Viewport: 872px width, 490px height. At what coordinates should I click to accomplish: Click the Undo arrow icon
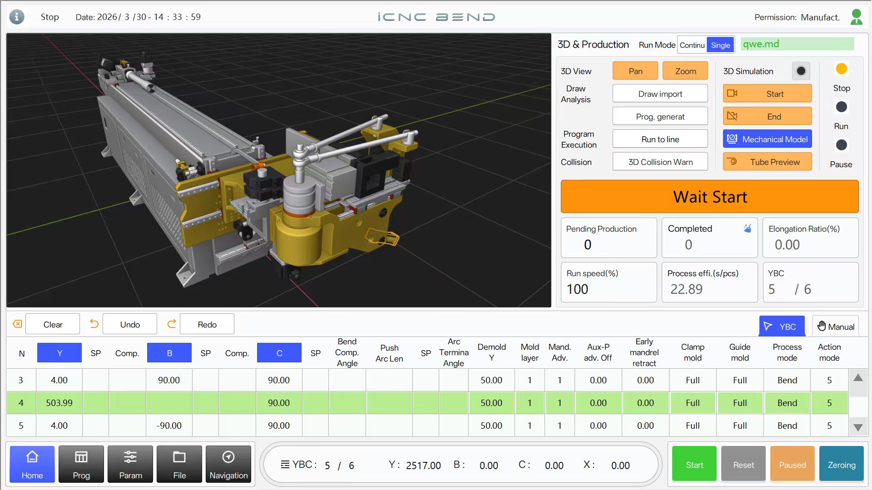point(94,324)
